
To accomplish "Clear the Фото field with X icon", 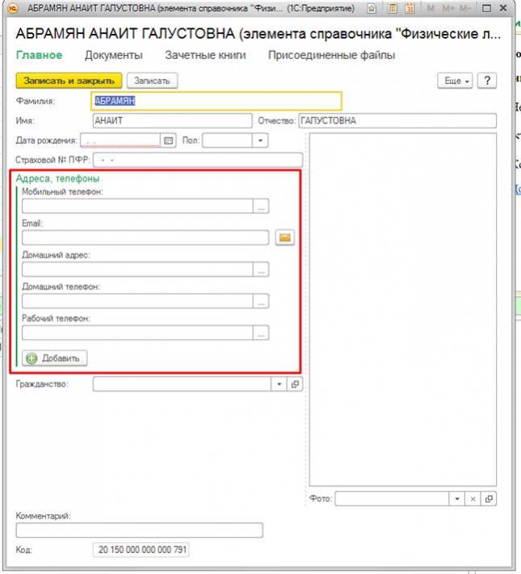I will click(474, 499).
